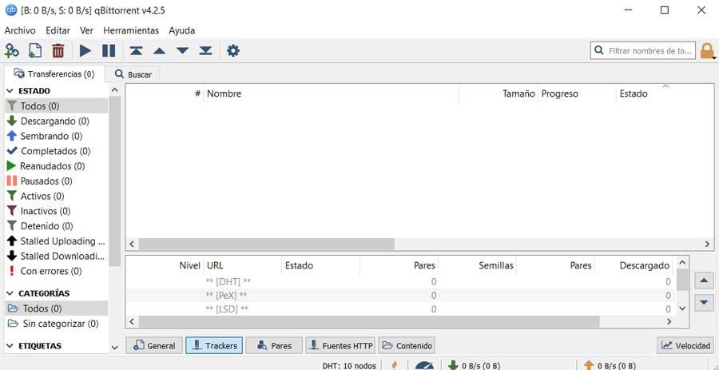The image size is (719, 370).
Task: Open the Contenido details tab
Action: coord(407,346)
